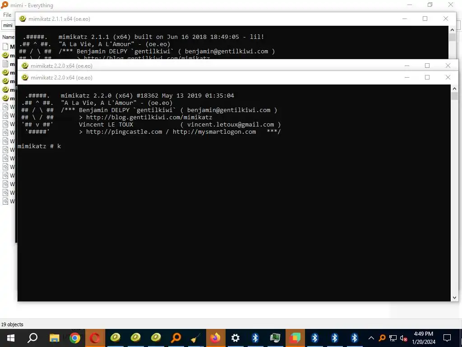
Task: Select the lined text file icon in list
Action: tap(5, 64)
